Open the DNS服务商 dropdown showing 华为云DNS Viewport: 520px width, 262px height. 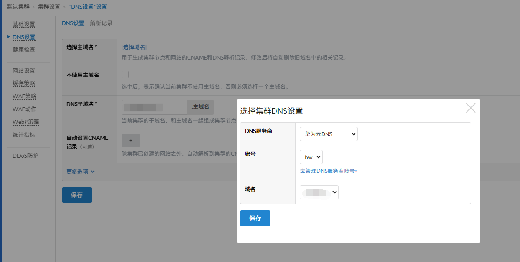click(329, 134)
